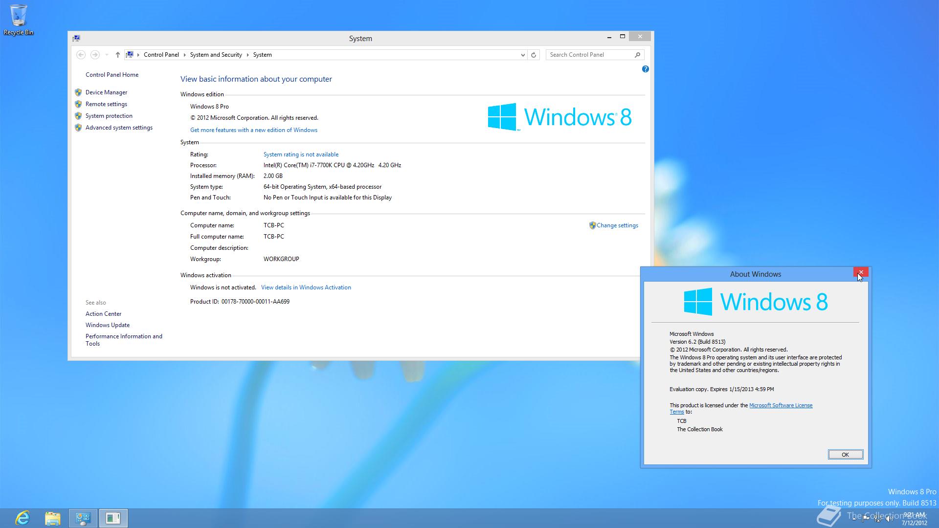939x528 pixels.
Task: Select System and Security breadcrumb
Action: 216,55
